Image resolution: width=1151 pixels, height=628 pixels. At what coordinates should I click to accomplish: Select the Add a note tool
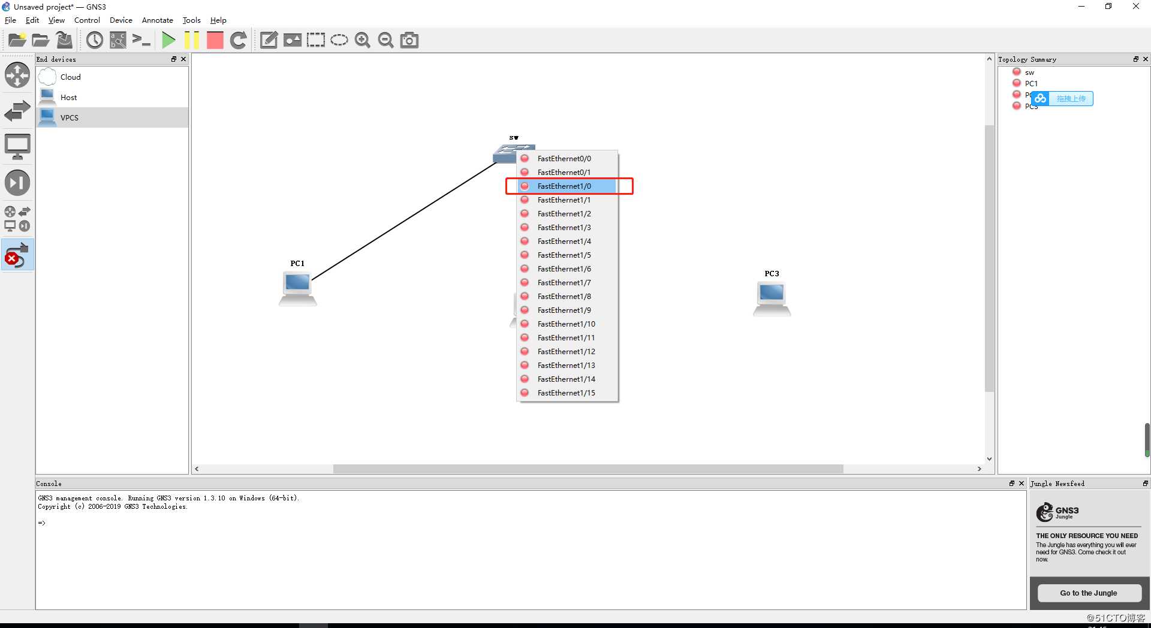[269, 40]
